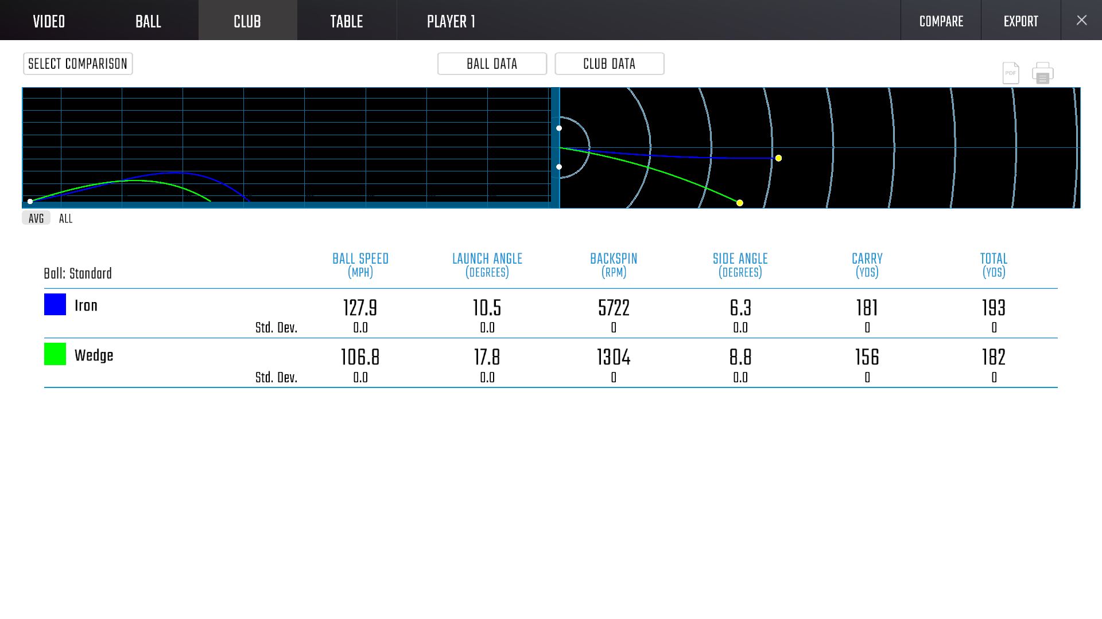Click the Iron launch angle 10.5

pyautogui.click(x=487, y=308)
